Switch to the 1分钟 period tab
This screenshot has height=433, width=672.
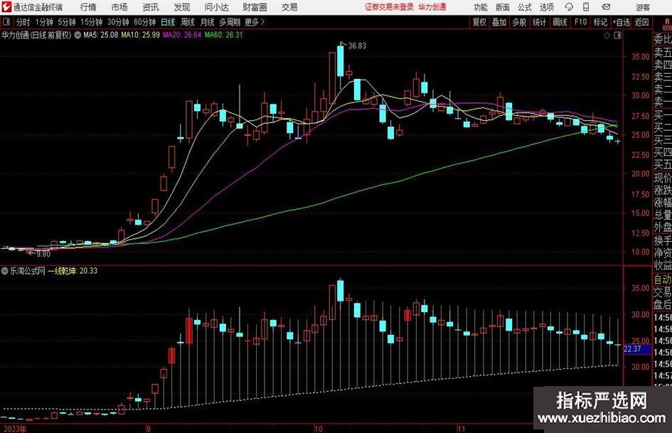(44, 22)
